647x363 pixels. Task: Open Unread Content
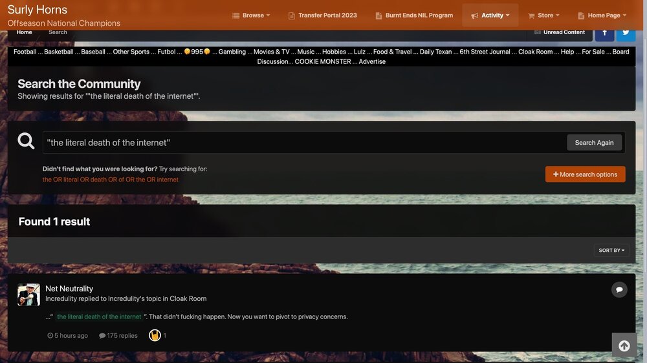click(560, 32)
